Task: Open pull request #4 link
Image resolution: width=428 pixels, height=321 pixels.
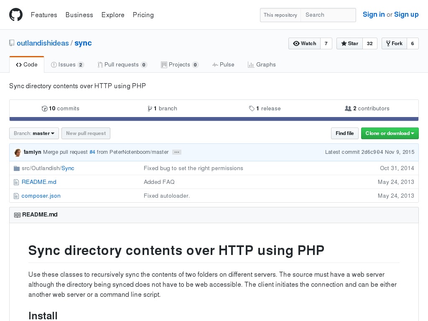Action: pos(92,152)
